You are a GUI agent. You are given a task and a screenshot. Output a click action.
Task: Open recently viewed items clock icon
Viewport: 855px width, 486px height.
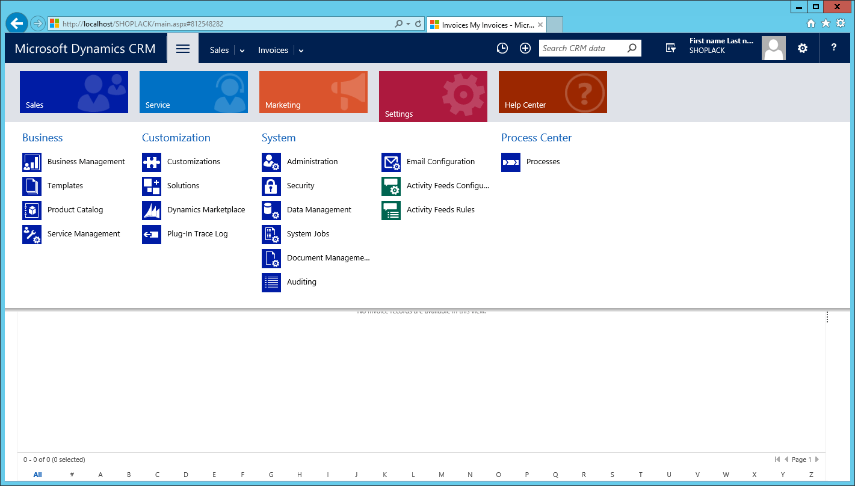502,48
